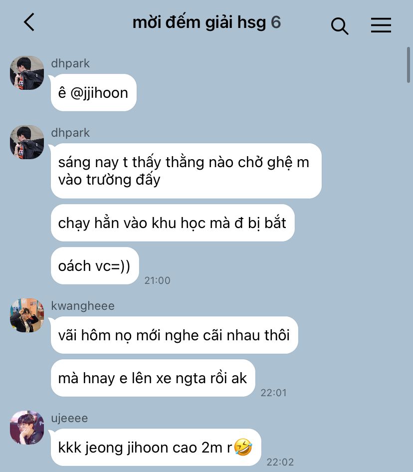Tap ujeeee's profile avatar
This screenshot has height=472, width=413.
27,428
